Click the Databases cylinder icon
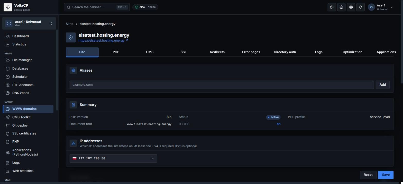Screen dimensions: 403x184 (8, 69)
